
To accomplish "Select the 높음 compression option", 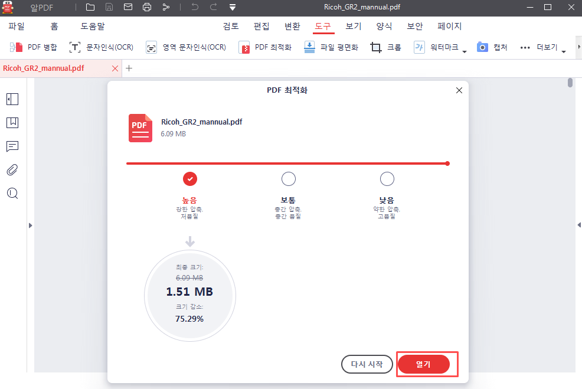I will [x=190, y=179].
